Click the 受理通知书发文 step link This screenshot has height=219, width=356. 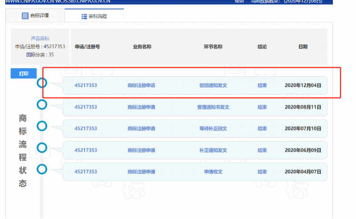pos(213,107)
